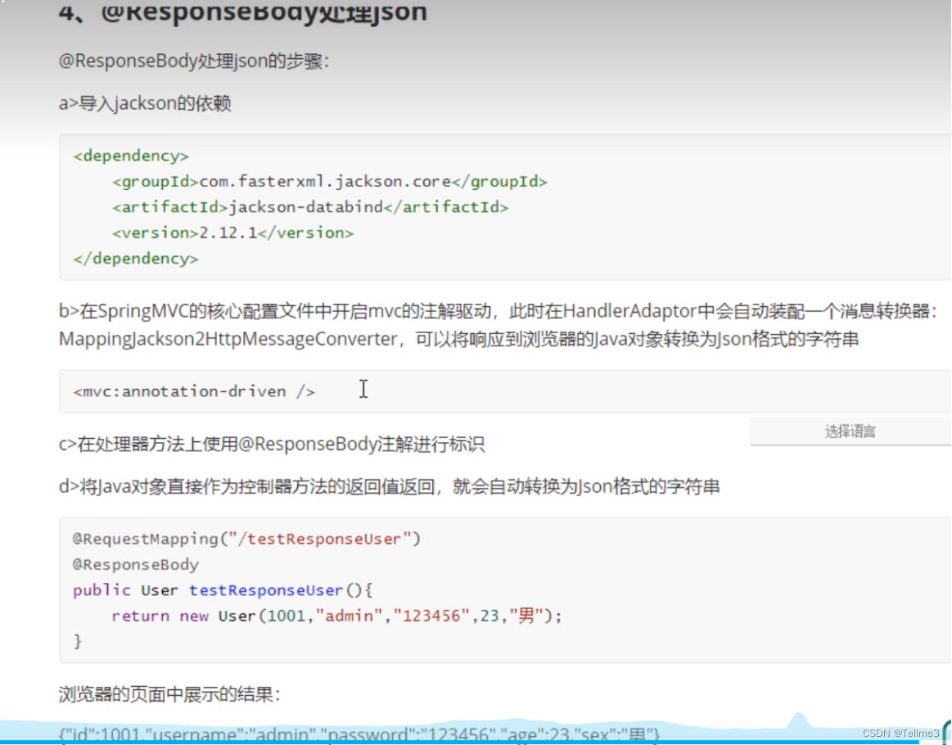Open the 选择语言 language selector
This screenshot has width=952, height=745.
pos(849,431)
